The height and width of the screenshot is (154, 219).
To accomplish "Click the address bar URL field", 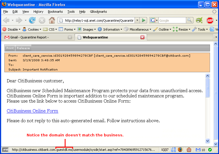I will [99, 21].
